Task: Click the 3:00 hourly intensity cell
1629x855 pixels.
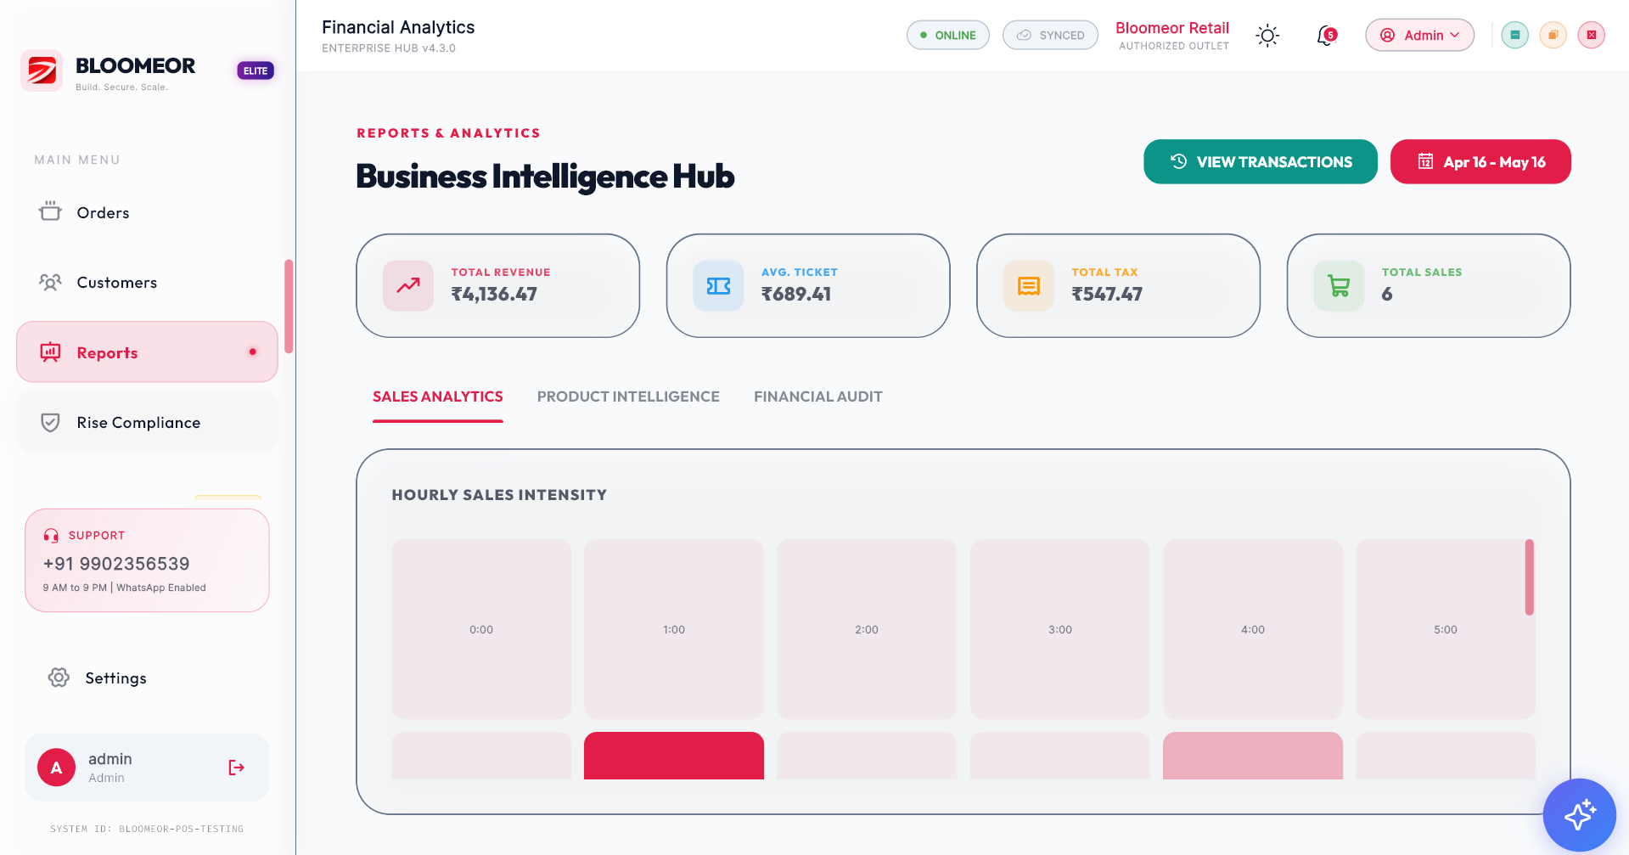Action: pyautogui.click(x=1060, y=629)
